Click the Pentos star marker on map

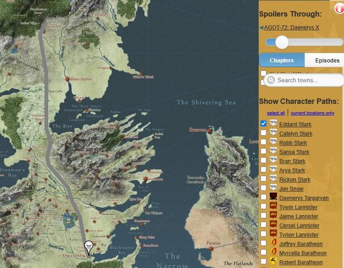click(x=211, y=248)
